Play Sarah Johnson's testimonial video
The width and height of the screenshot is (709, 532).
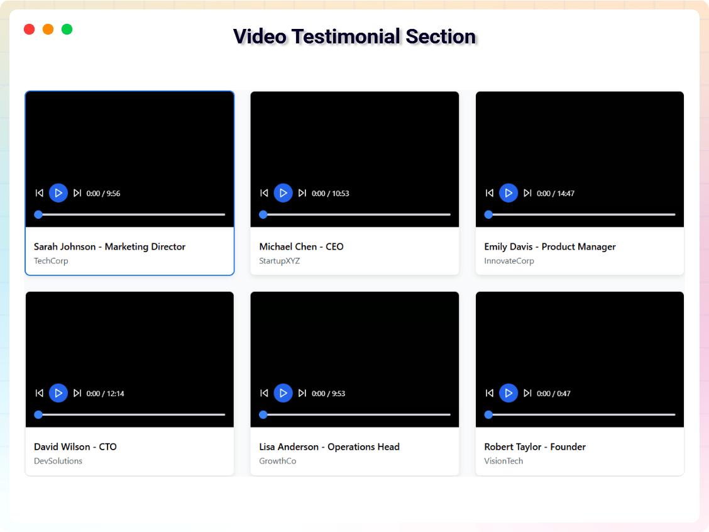coord(58,193)
